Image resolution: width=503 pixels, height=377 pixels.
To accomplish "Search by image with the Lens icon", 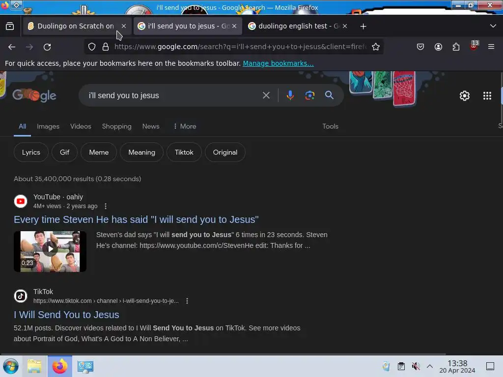I will tap(309, 95).
